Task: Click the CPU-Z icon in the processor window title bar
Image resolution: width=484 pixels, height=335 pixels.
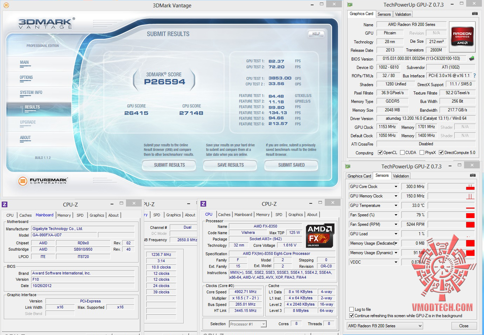Action: (x=203, y=204)
